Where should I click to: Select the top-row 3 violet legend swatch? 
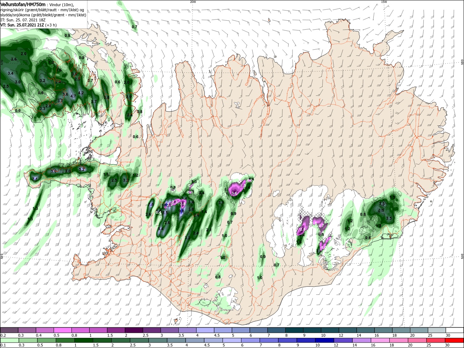[169, 330]
